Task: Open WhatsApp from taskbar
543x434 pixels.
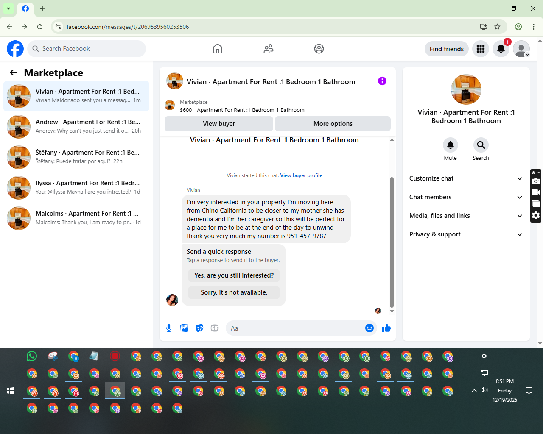Action: pyautogui.click(x=32, y=356)
